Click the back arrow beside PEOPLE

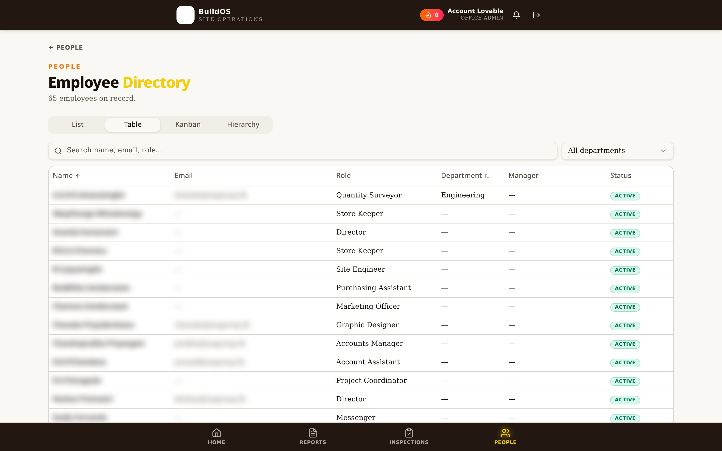pos(51,47)
